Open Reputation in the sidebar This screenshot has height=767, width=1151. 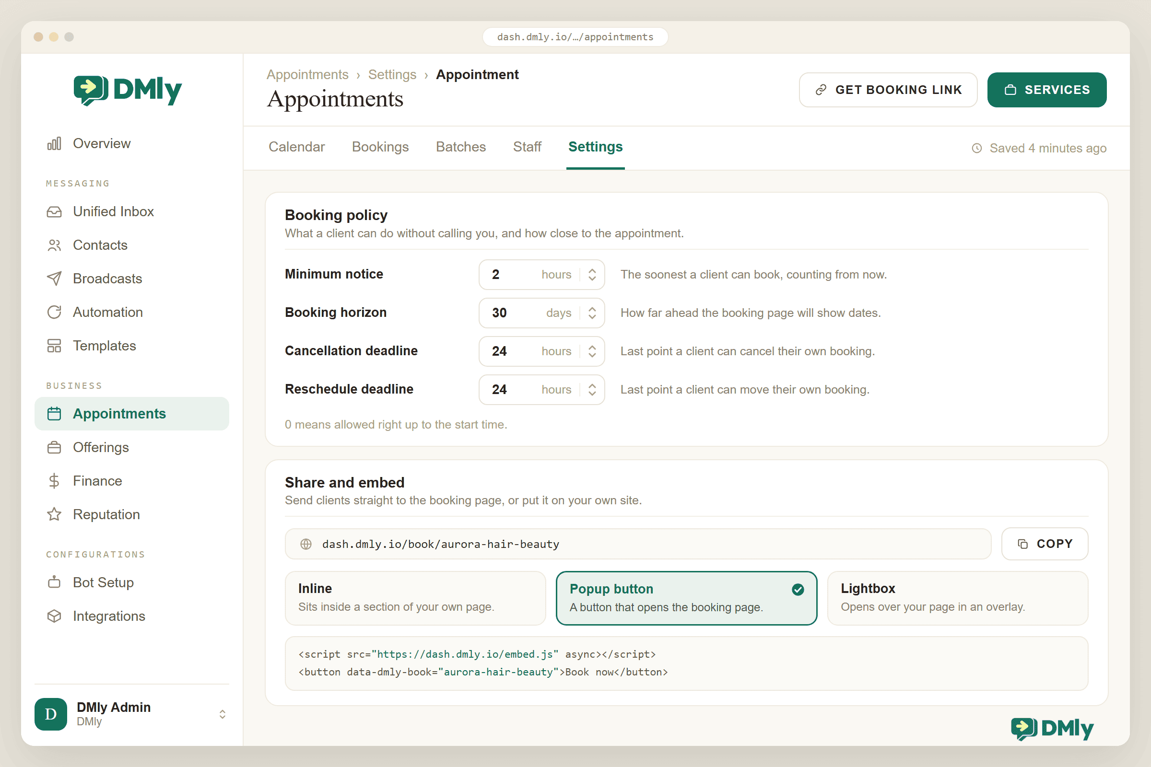131,514
